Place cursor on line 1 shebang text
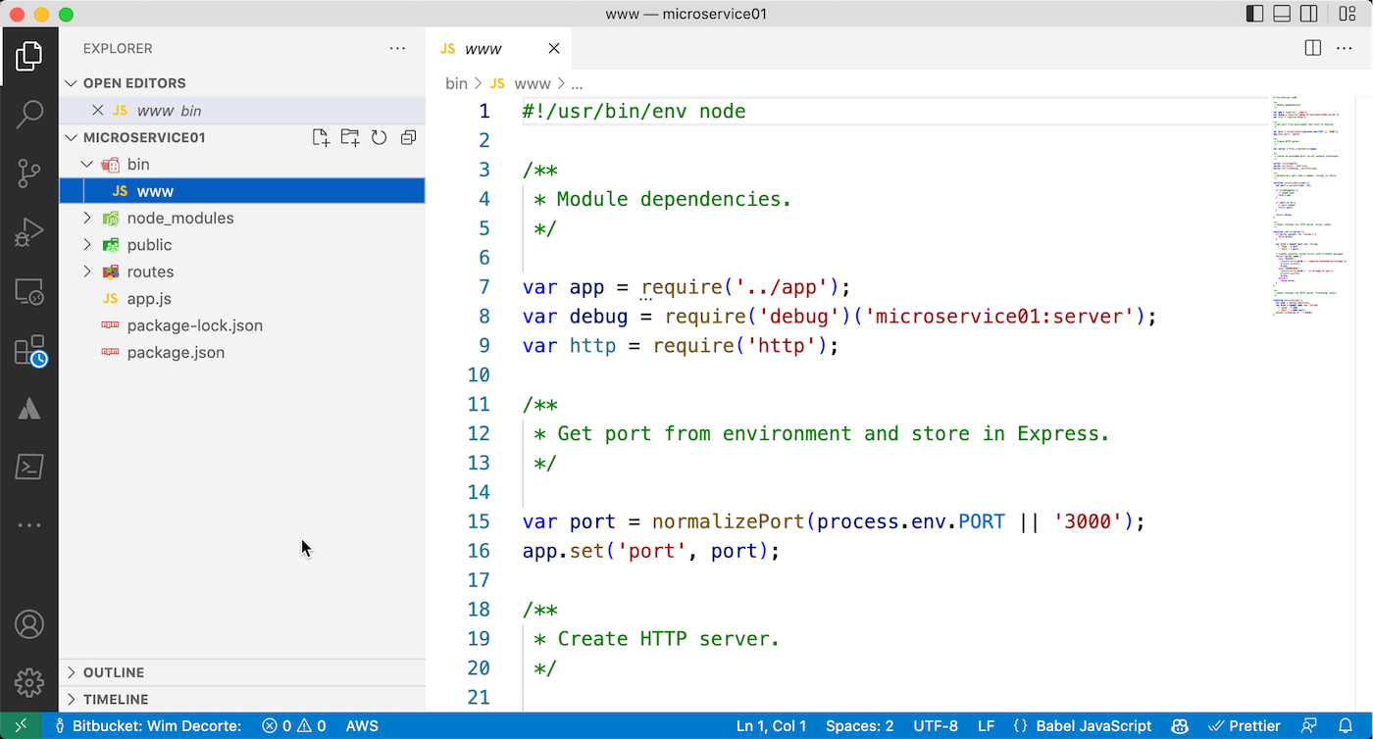The image size is (1373, 739). coord(634,111)
